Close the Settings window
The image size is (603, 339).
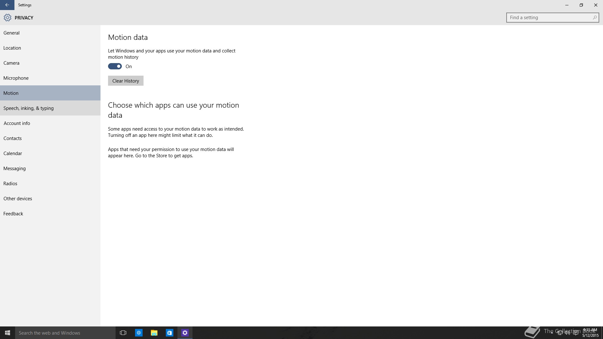click(596, 5)
